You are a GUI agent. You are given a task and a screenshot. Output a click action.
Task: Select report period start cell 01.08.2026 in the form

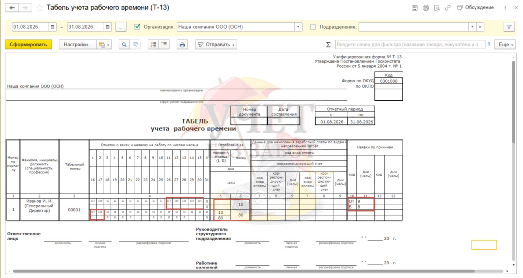tap(331, 122)
